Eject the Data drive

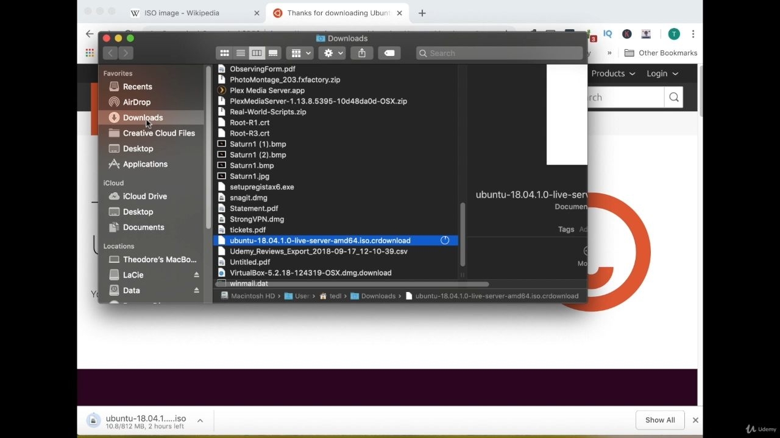196,291
